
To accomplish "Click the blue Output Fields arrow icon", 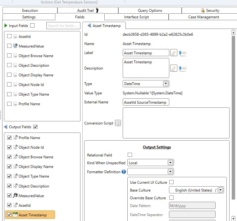I will [6, 127].
